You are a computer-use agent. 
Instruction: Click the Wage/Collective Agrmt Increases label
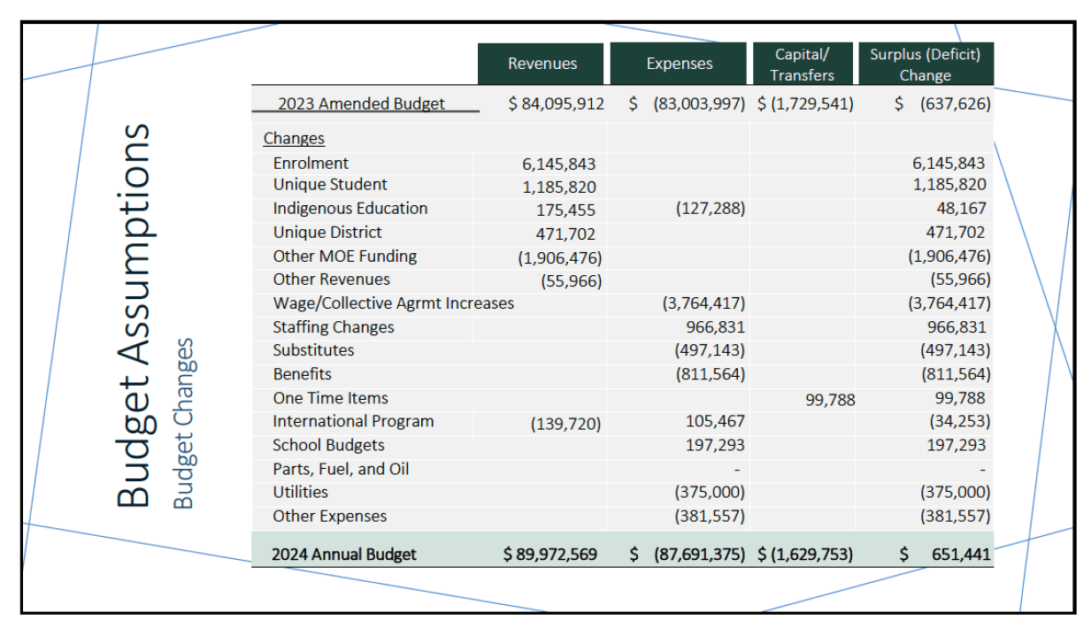pyautogui.click(x=393, y=303)
